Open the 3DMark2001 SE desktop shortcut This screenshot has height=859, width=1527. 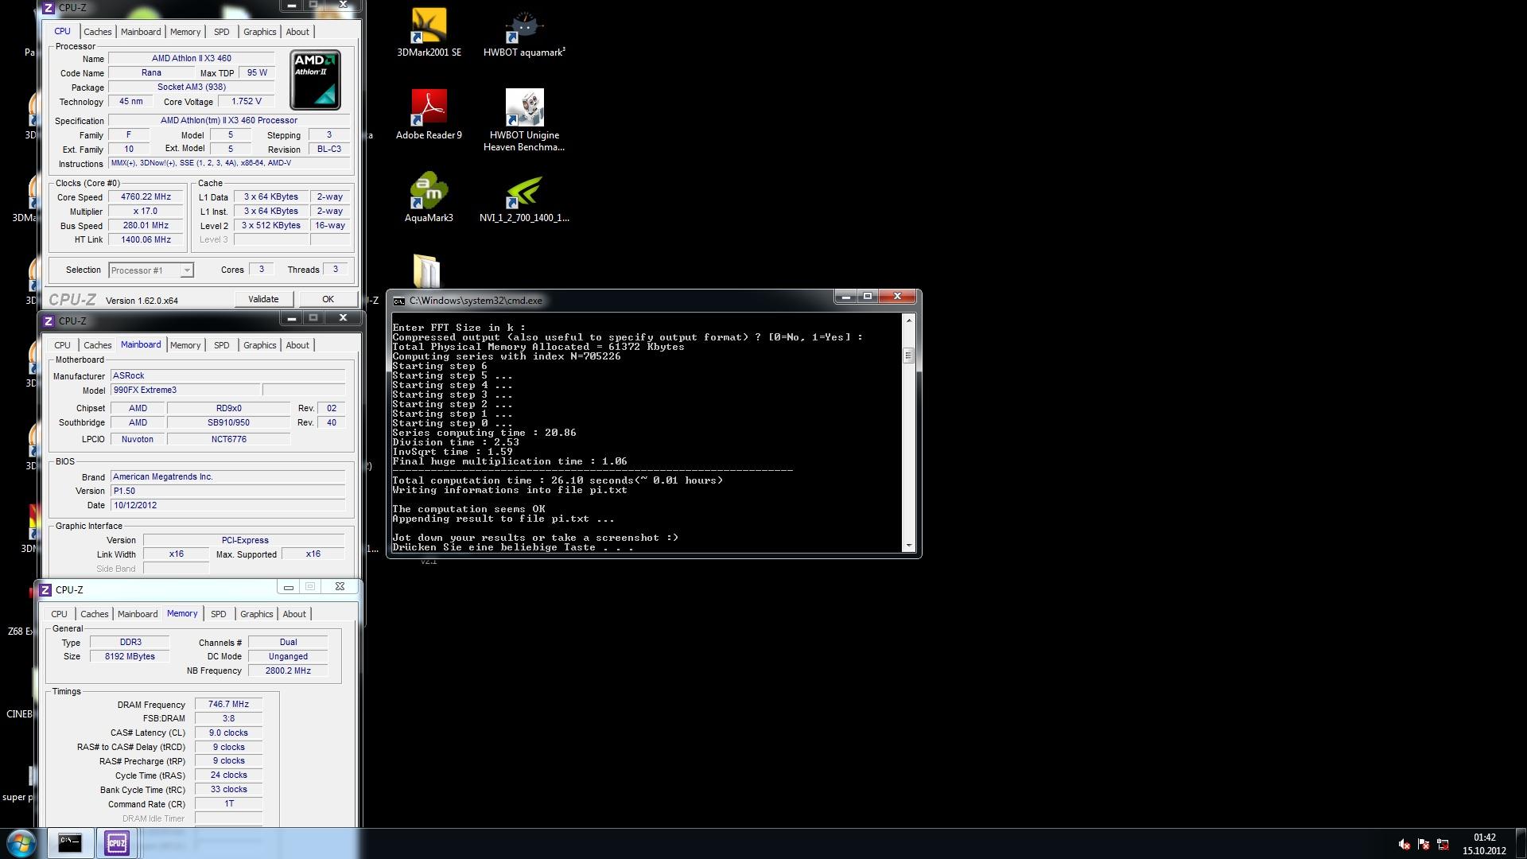[429, 32]
